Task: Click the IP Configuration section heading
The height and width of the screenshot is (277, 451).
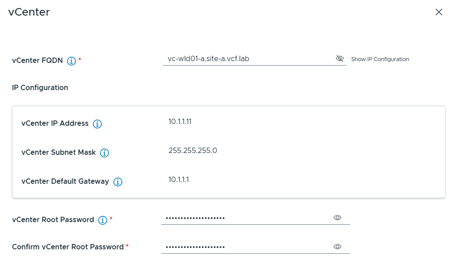Action: click(x=40, y=87)
